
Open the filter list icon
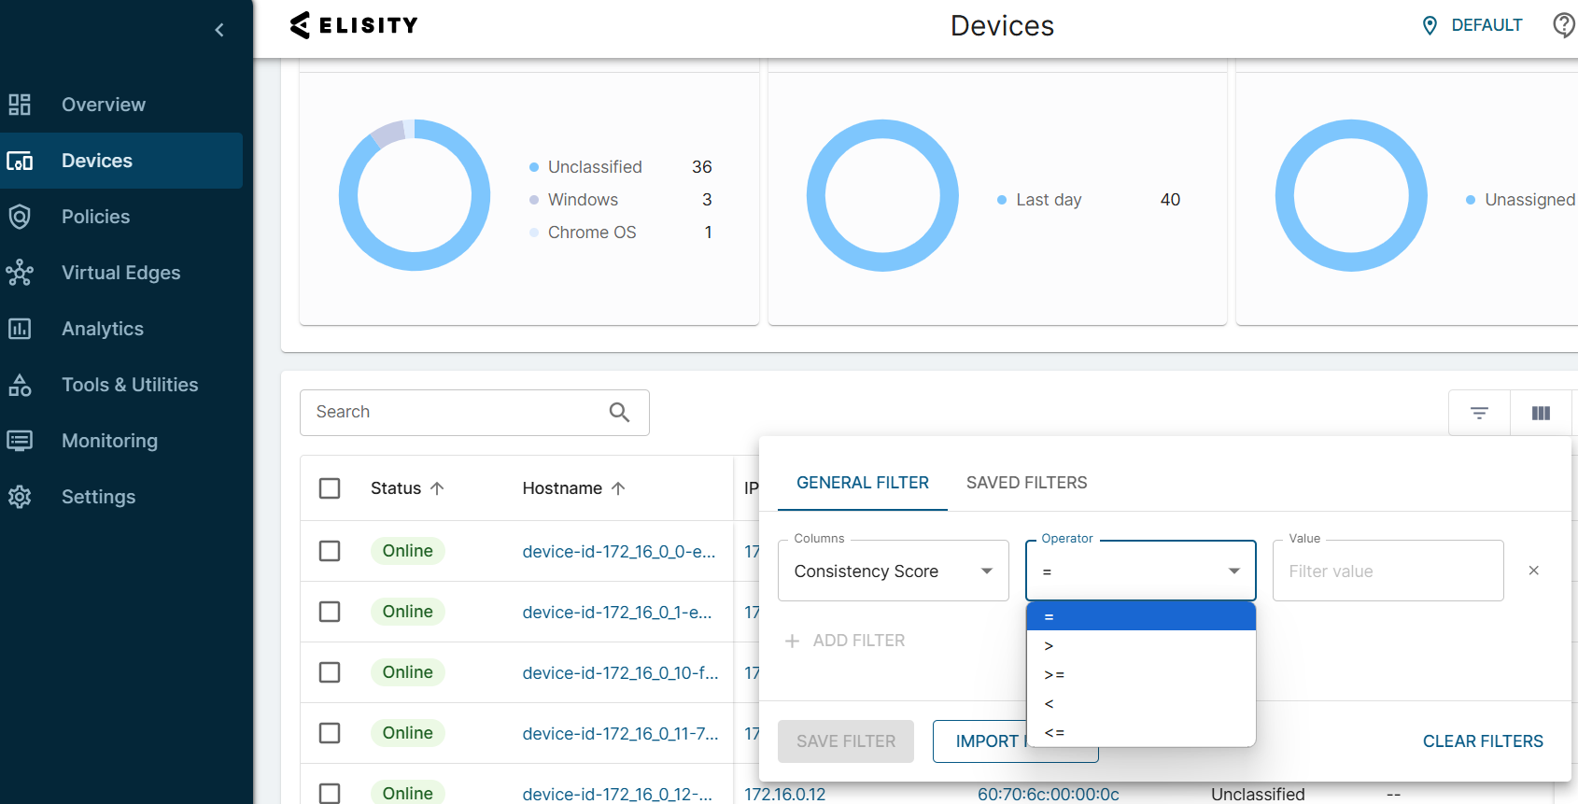click(1479, 413)
